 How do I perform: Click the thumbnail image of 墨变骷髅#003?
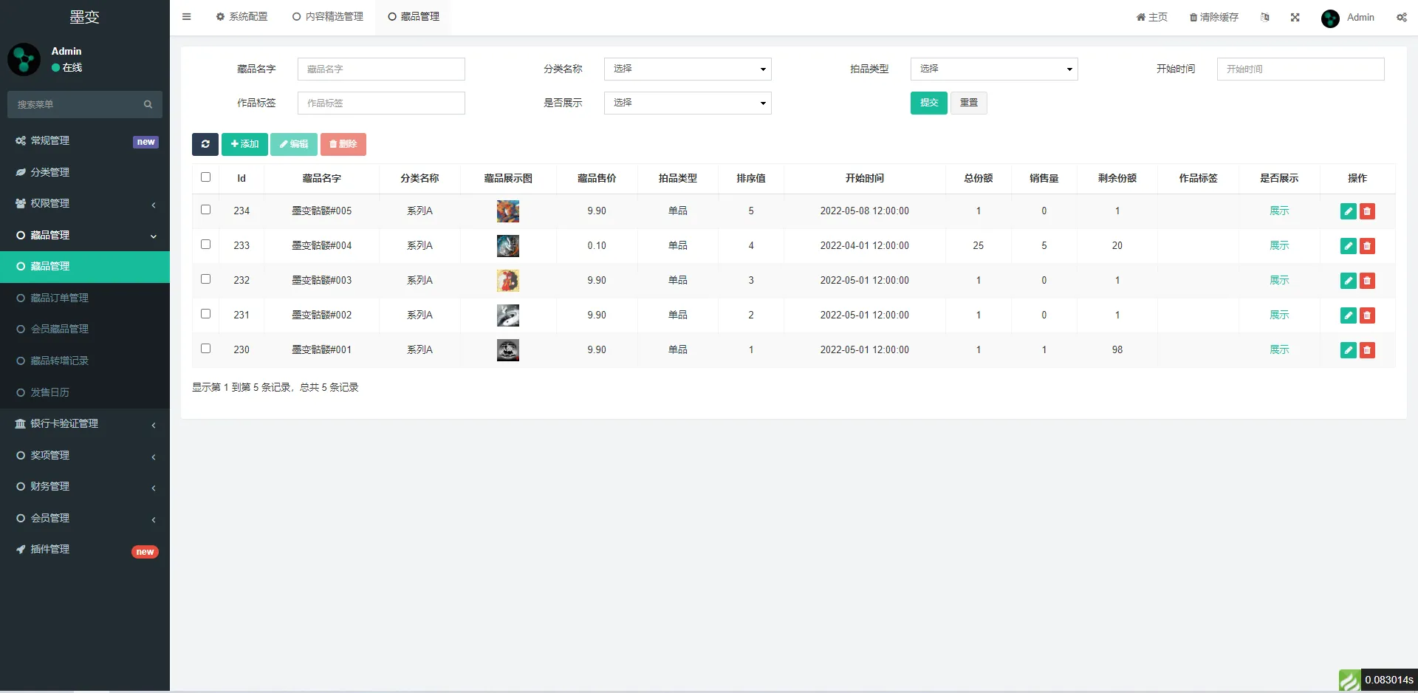[x=507, y=281]
